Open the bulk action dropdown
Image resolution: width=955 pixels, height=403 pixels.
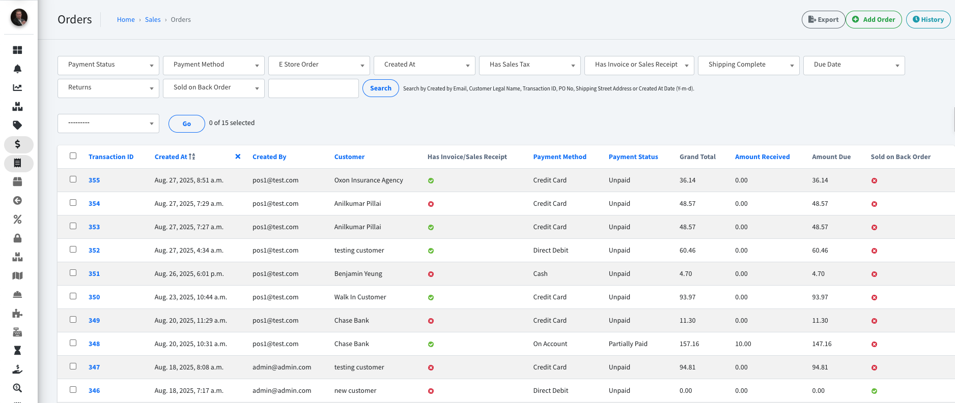[108, 123]
